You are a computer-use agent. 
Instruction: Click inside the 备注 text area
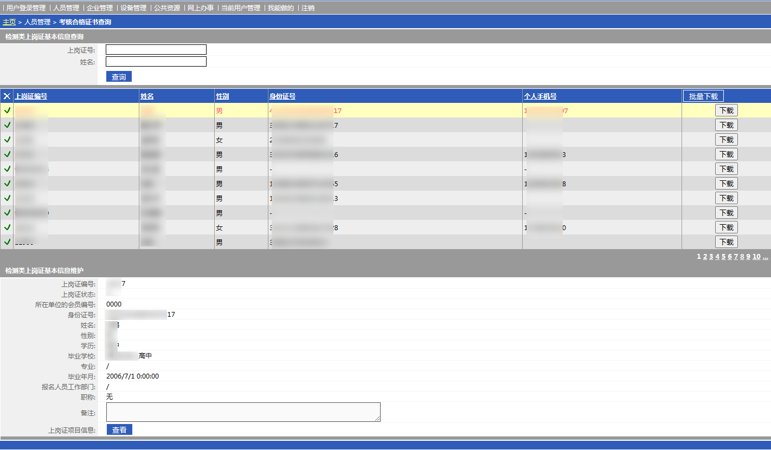[x=243, y=412]
